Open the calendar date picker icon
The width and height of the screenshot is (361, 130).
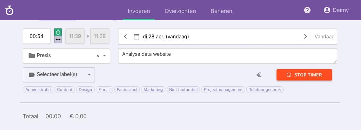[x=137, y=36]
